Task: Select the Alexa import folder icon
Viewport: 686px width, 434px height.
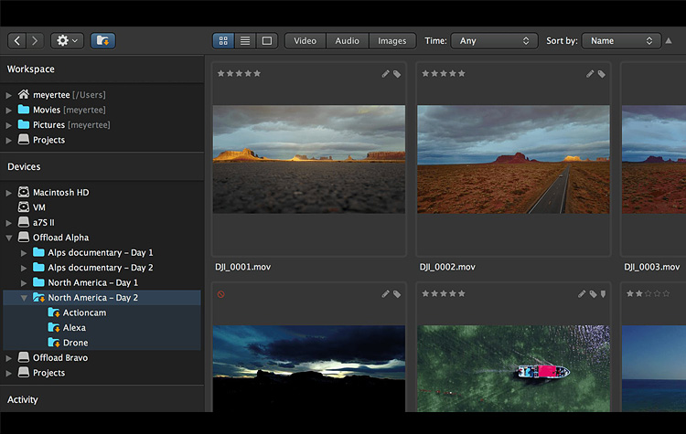Action: [x=54, y=327]
